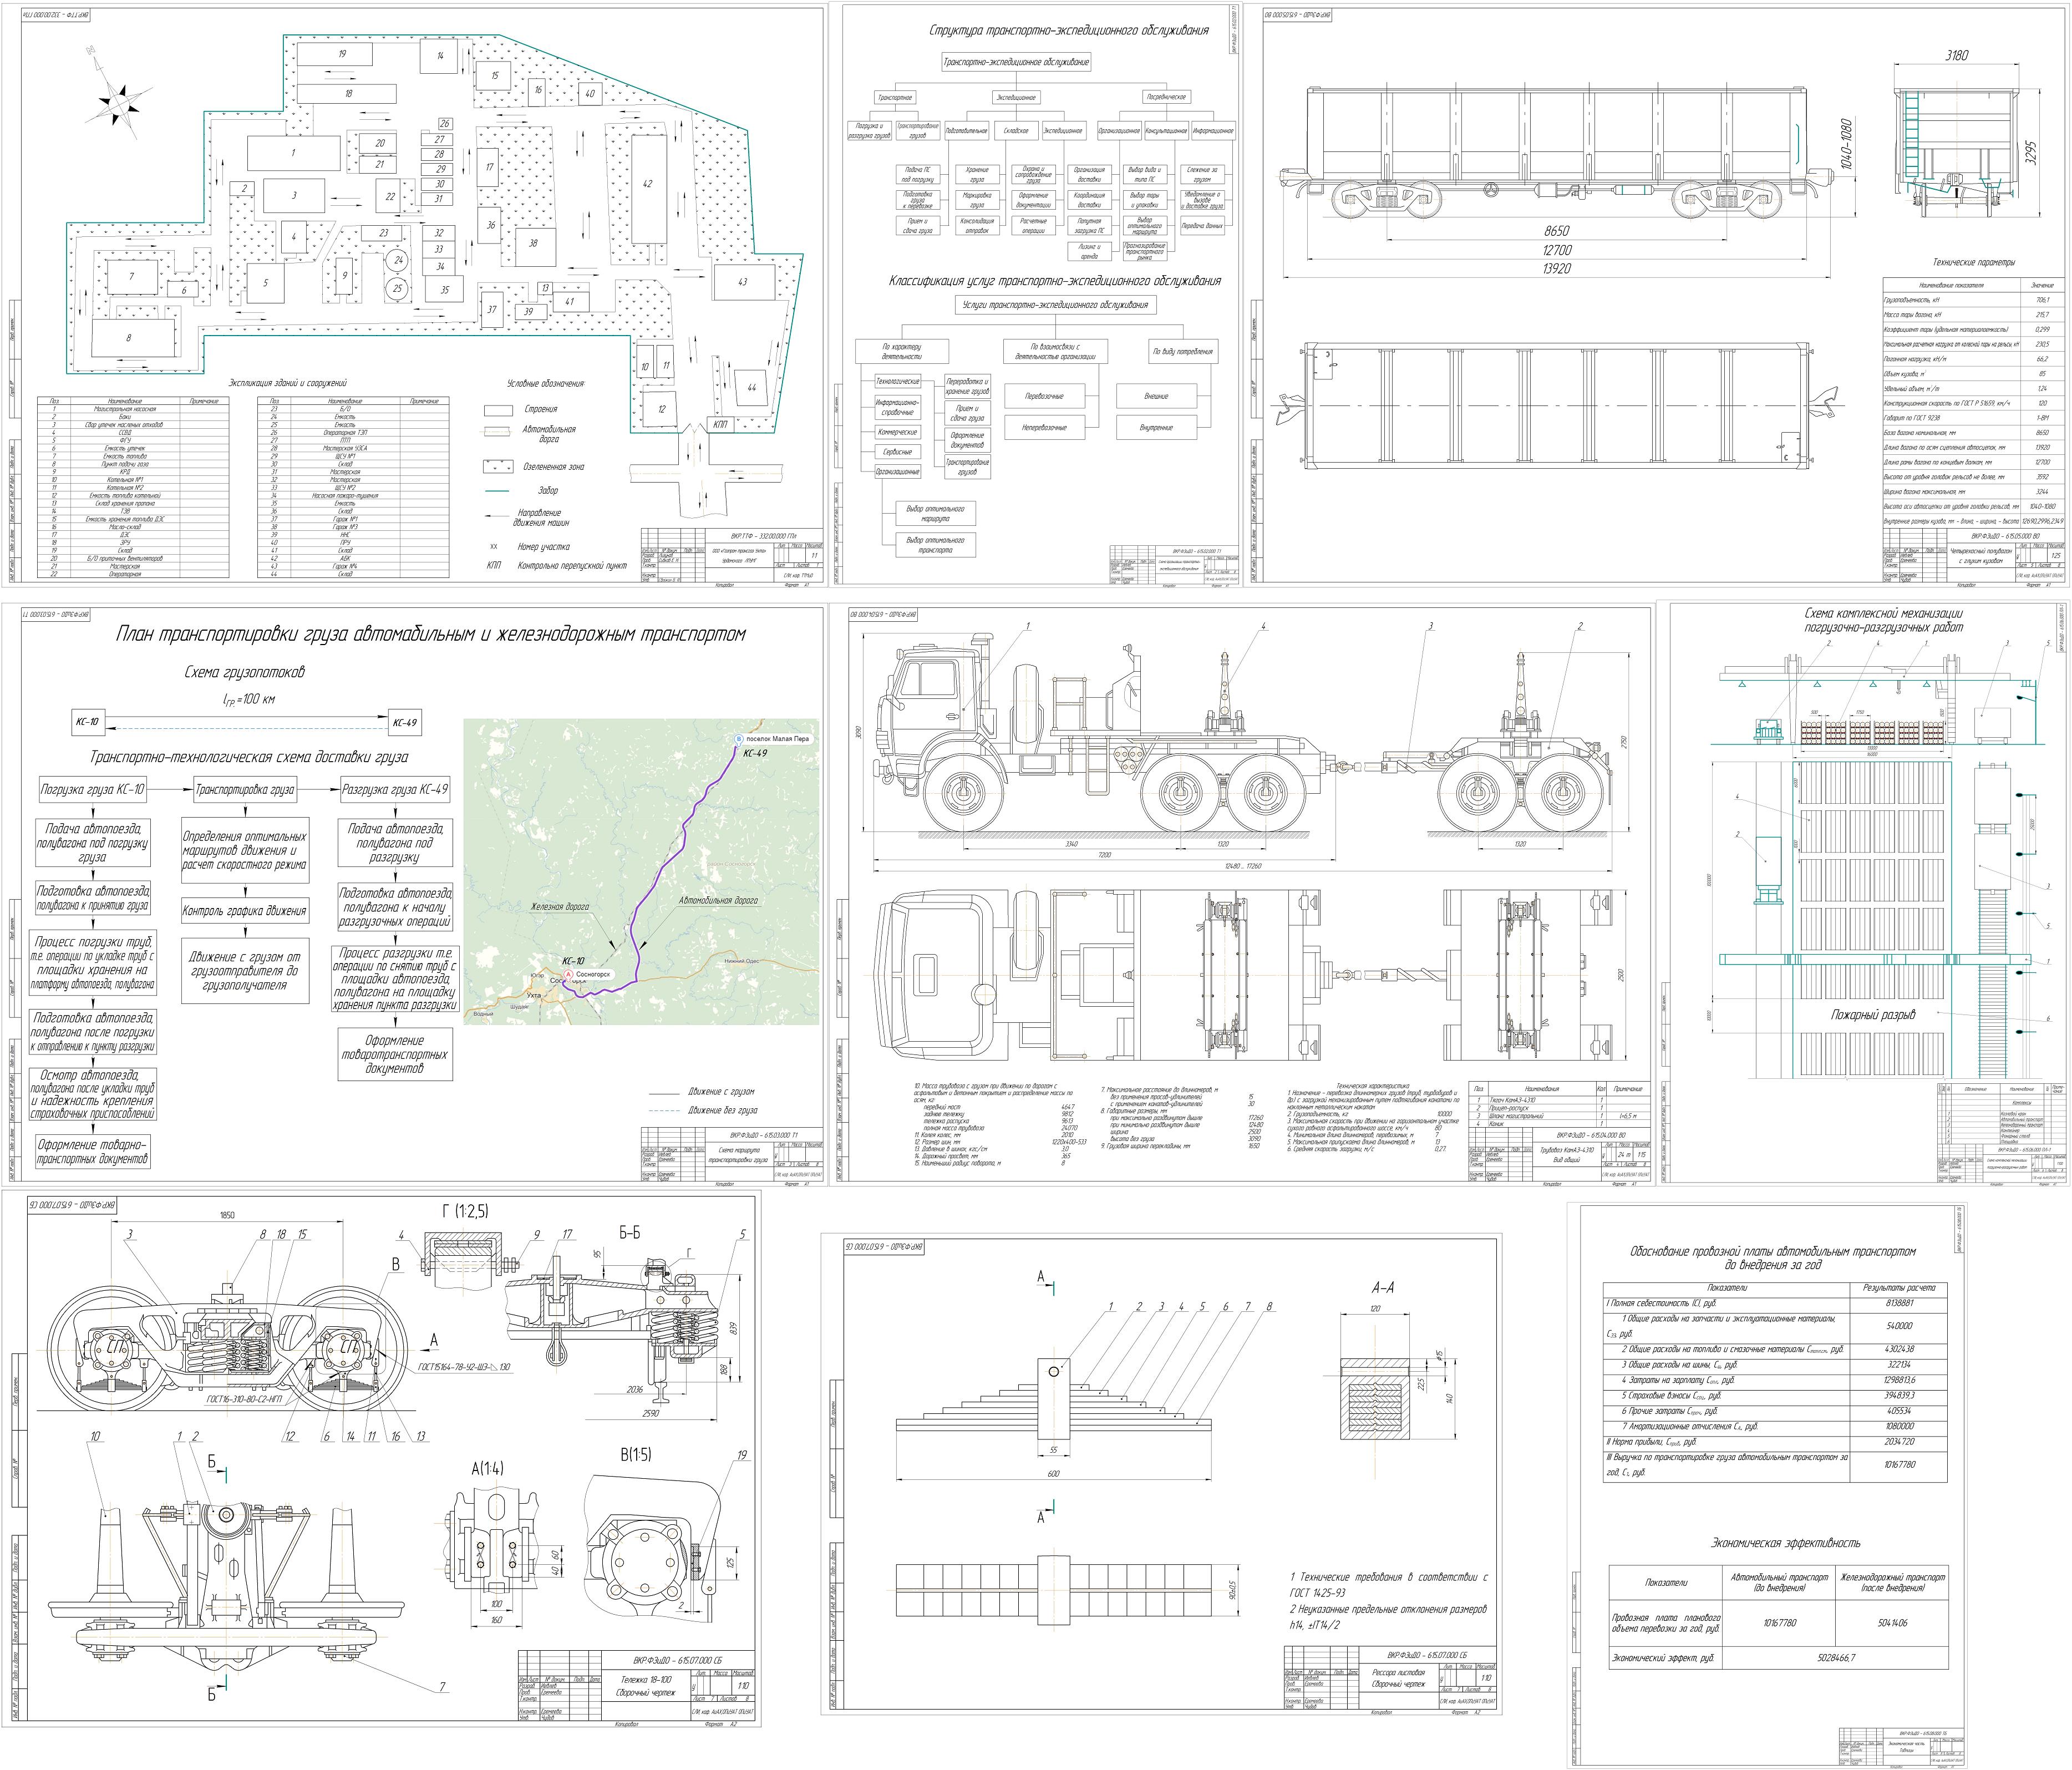2072x1770 pixels.
Task: Select the 'Внешние' classification box
Action: 1156,396
